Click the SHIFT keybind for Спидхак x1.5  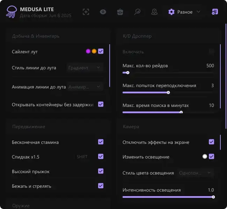tap(82, 157)
